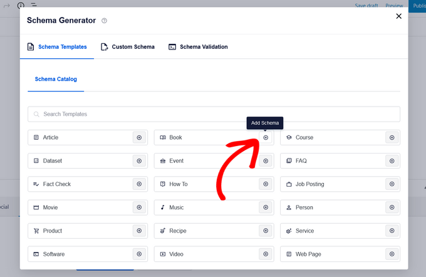426x277 pixels.
Task: Add the Video schema with plus icon
Action: 266,254
